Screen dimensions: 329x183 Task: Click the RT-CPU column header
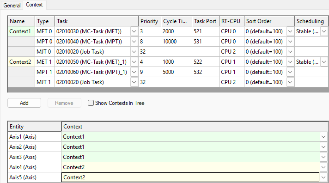click(x=232, y=21)
